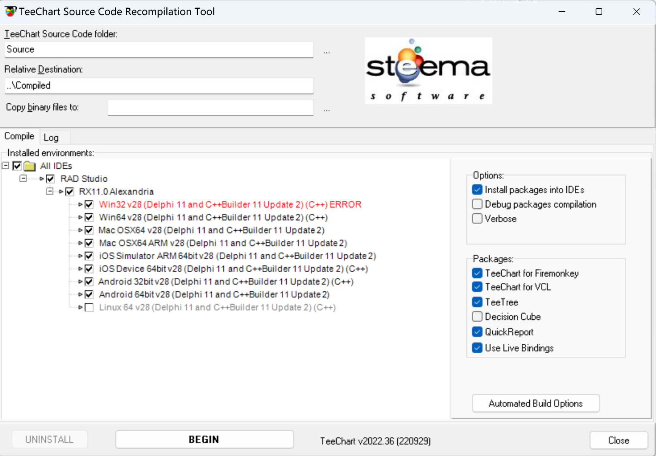Expand arrow beside Android 32bit v28
The image size is (656, 456).
[80, 281]
